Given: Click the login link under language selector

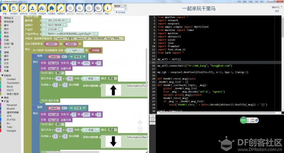Looking at the screenshot, I should (x=277, y=11).
